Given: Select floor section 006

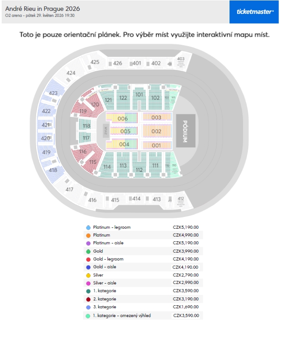Looking at the screenshot, I should pyautogui.click(x=122, y=118).
